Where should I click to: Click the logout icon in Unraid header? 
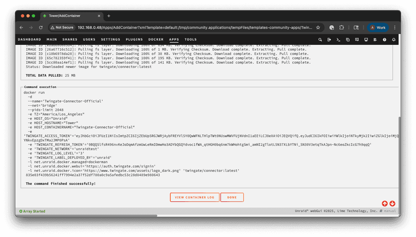coord(329,39)
